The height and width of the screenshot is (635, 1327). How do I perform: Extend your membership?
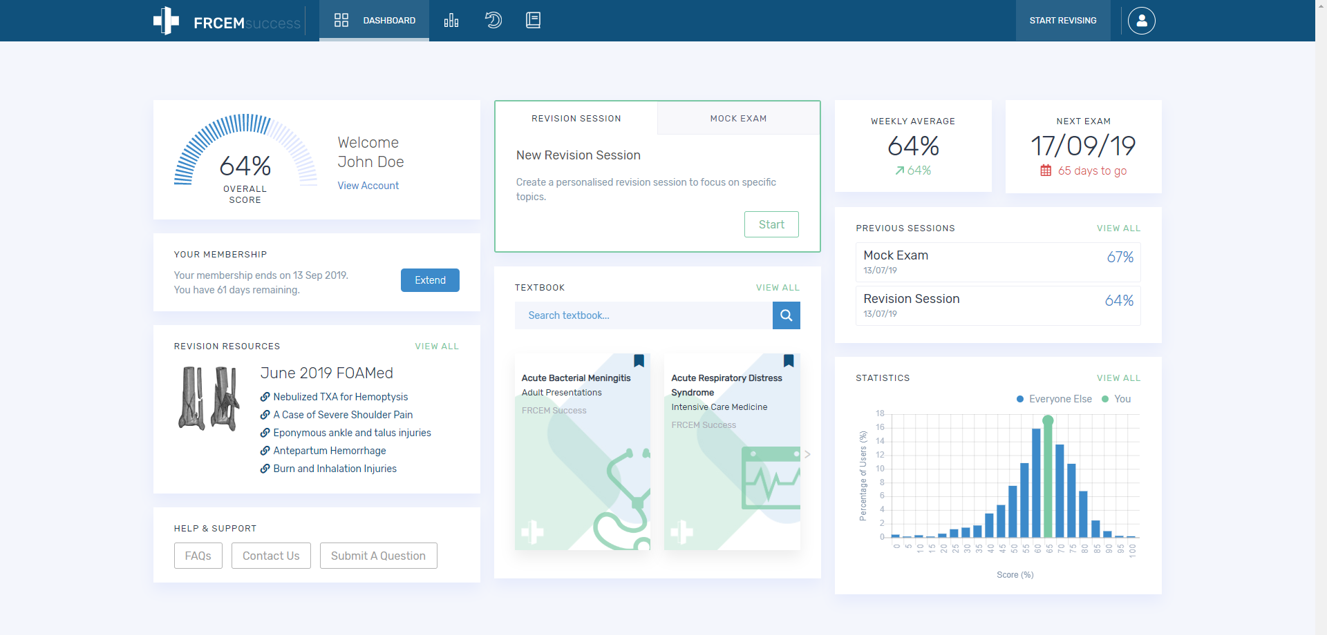tap(430, 280)
